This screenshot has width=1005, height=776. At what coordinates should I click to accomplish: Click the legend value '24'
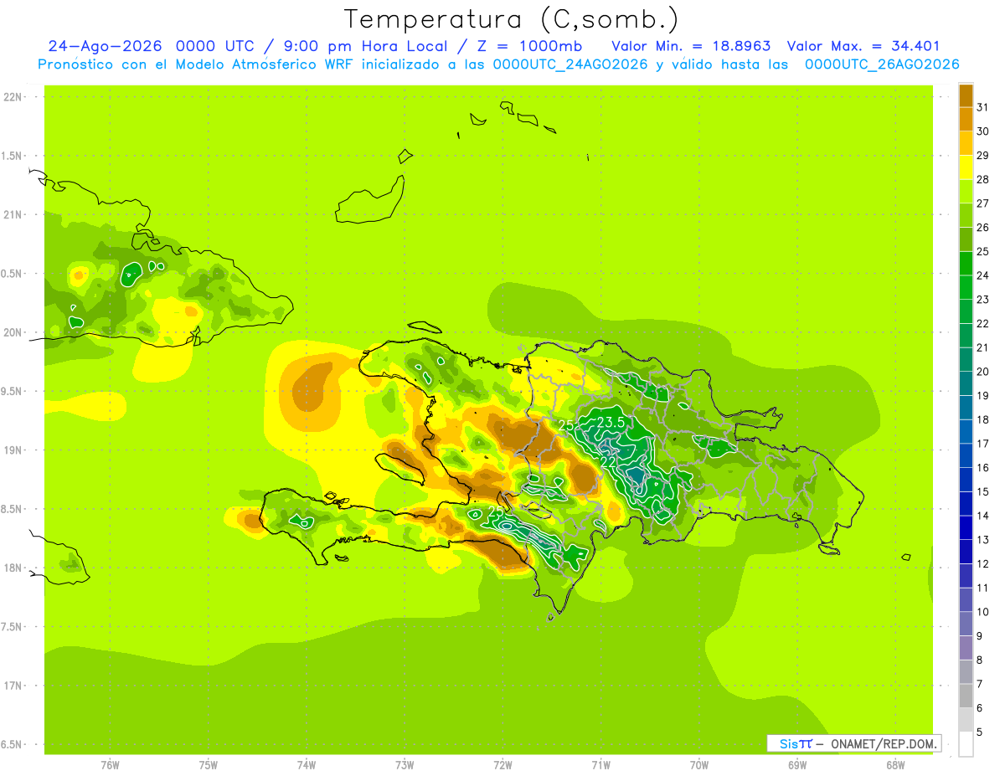click(x=983, y=275)
